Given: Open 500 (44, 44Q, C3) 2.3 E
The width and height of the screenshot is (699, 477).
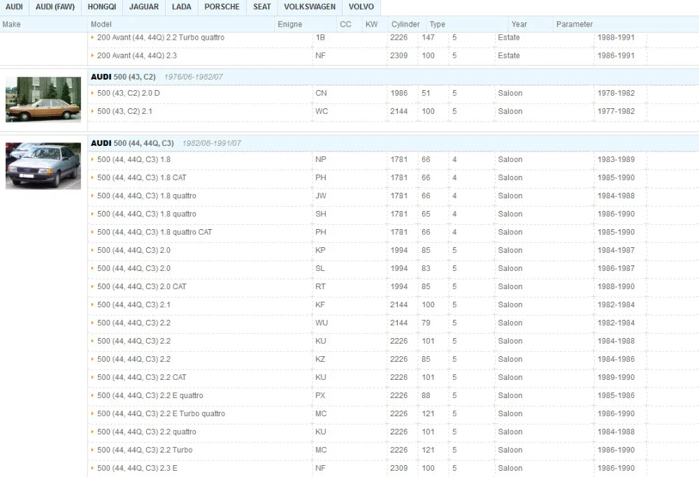Looking at the screenshot, I should coord(137,468).
